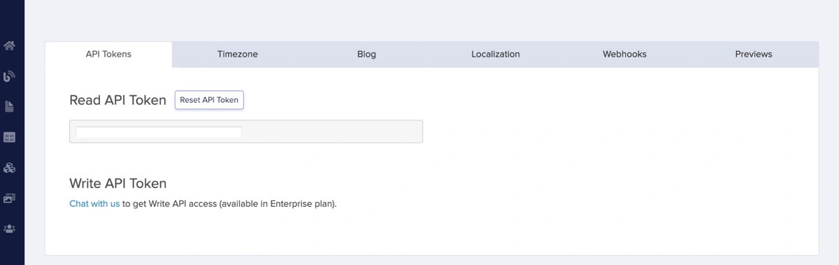Click the Enterprise plan access description text
This screenshot has width=839, height=265.
(229, 204)
